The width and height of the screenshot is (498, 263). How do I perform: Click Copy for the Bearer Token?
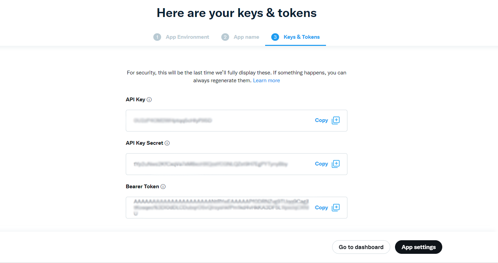pyautogui.click(x=321, y=207)
